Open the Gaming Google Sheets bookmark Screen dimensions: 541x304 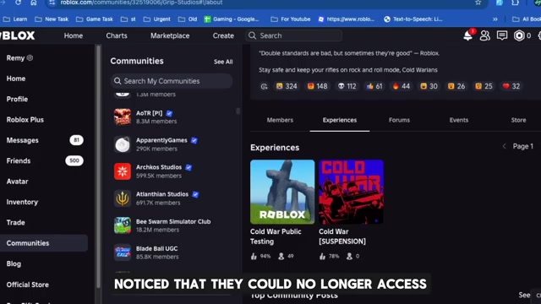click(232, 19)
